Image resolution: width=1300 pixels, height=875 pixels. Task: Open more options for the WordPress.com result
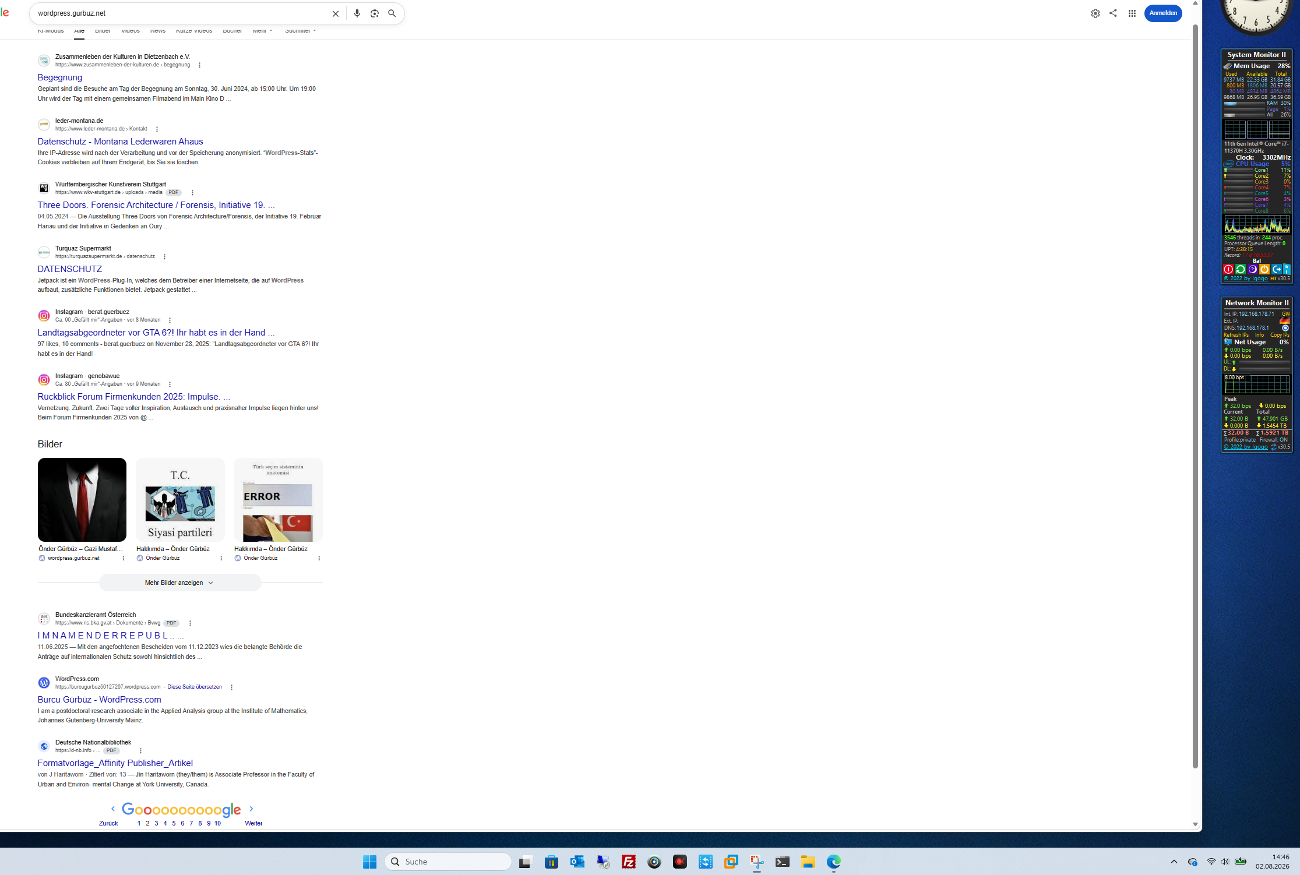231,687
